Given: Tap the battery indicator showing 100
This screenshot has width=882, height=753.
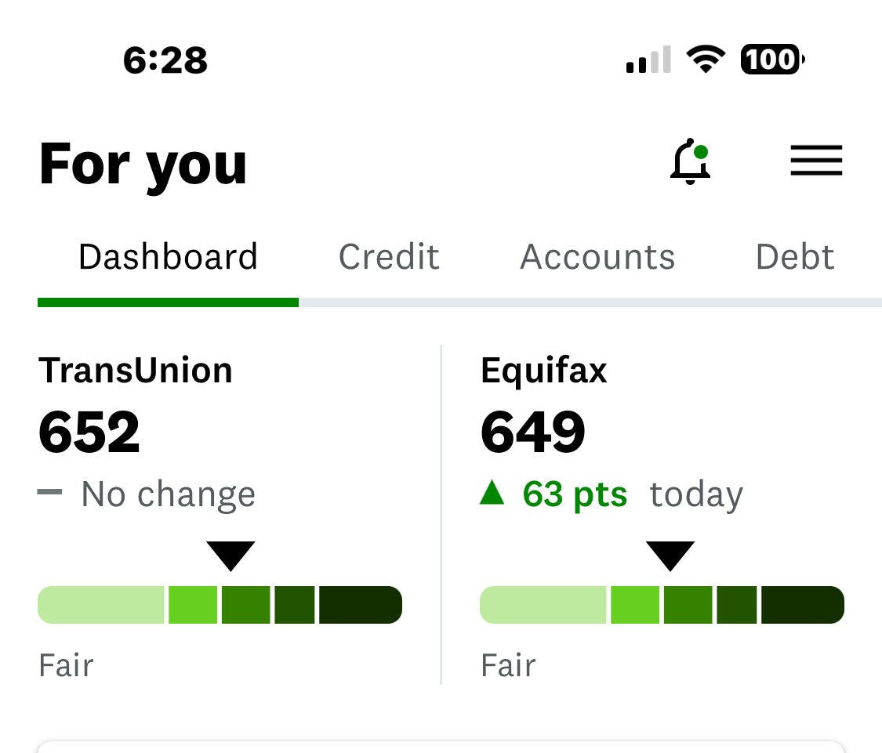Looking at the screenshot, I should click(771, 60).
